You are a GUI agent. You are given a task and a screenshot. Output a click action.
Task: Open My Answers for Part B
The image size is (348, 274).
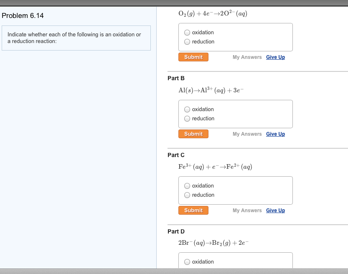[247, 134]
